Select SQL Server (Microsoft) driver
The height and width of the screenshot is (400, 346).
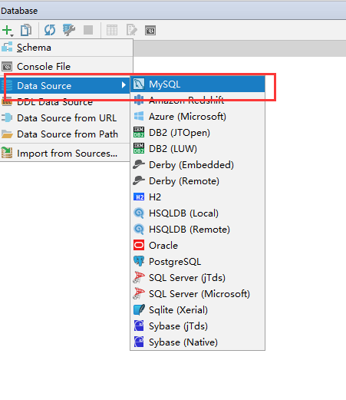197,294
